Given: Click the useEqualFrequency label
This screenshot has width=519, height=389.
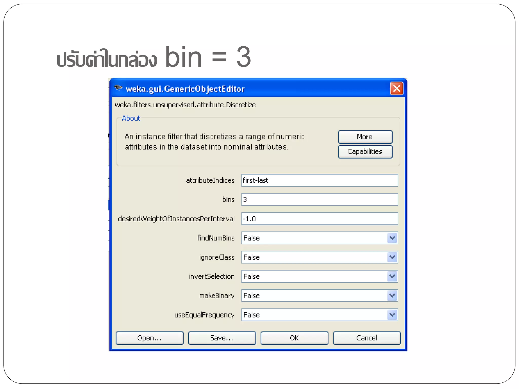Looking at the screenshot, I should pyautogui.click(x=204, y=315).
